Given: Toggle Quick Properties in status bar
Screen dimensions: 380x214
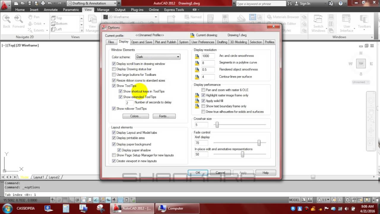Looking at the screenshot, I should pyautogui.click(x=127, y=200).
